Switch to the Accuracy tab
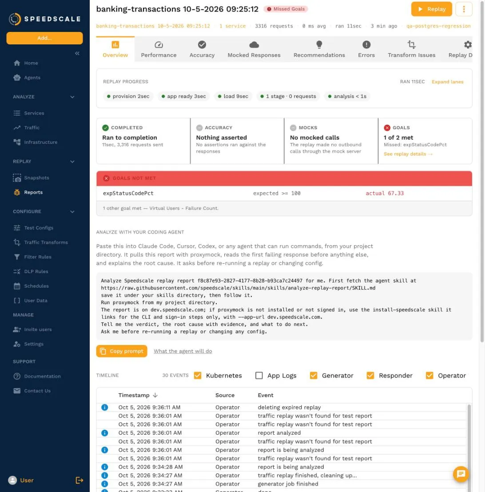 tap(202, 49)
